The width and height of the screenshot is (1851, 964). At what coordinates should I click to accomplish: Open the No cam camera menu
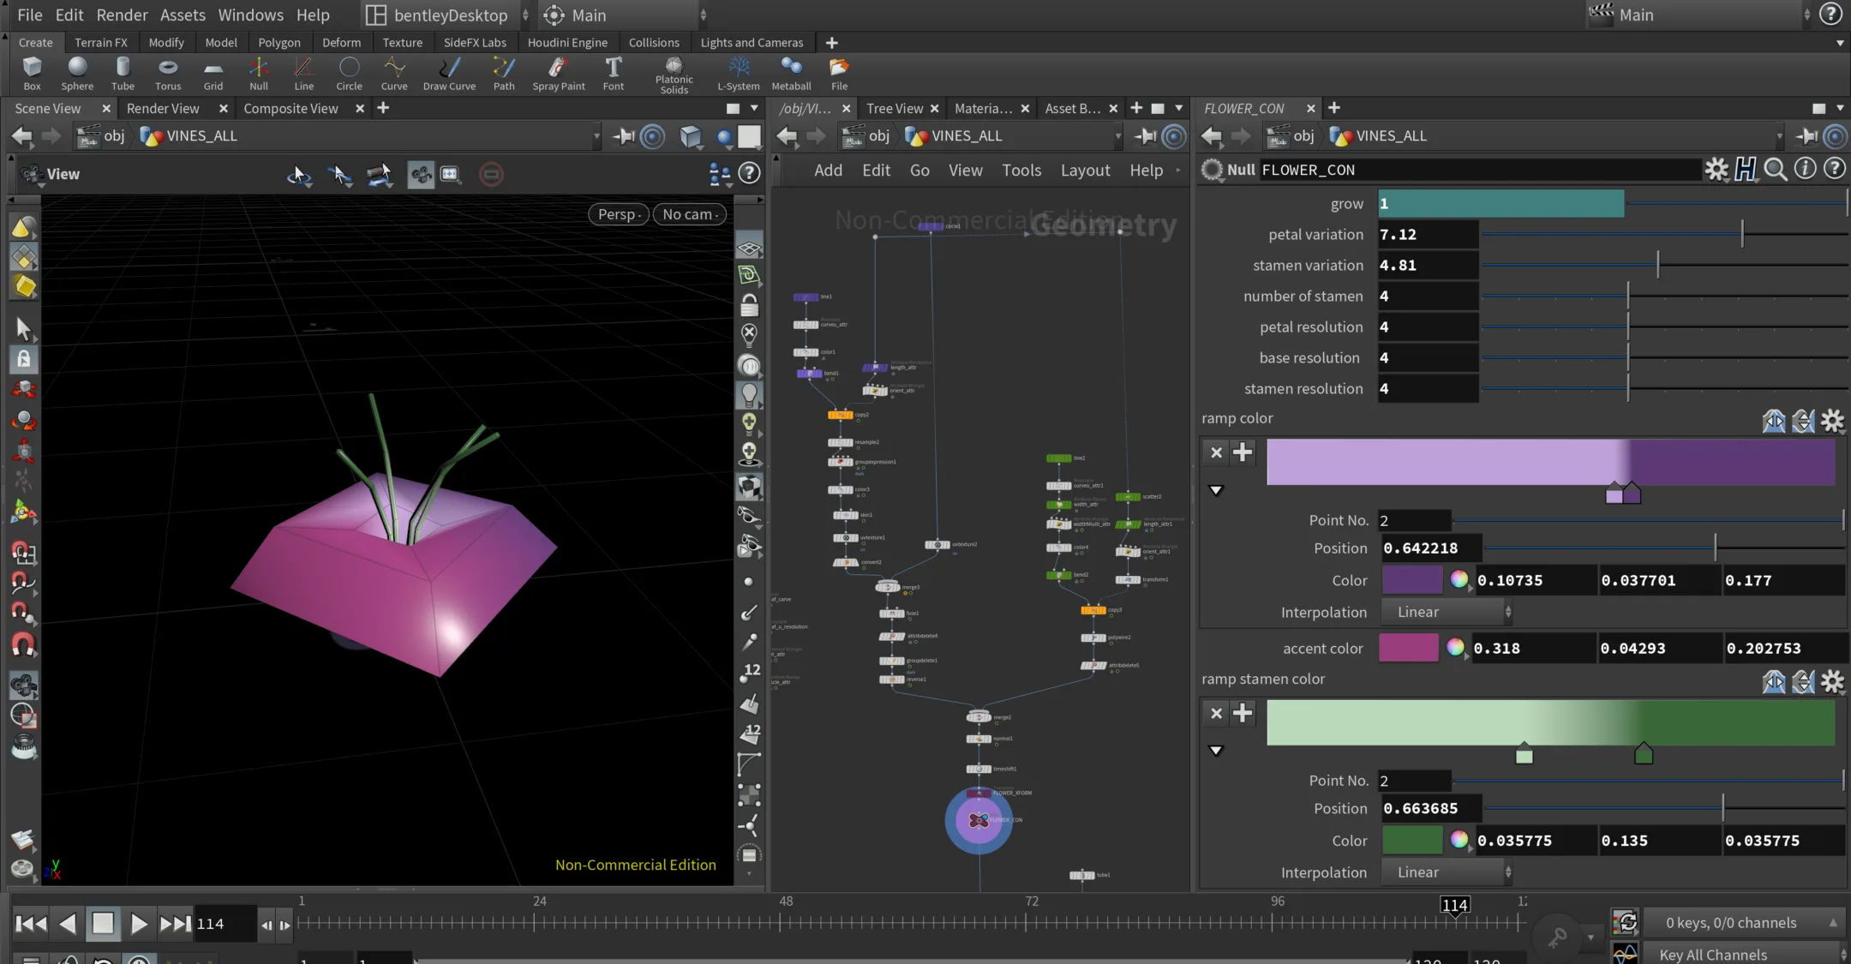click(691, 214)
